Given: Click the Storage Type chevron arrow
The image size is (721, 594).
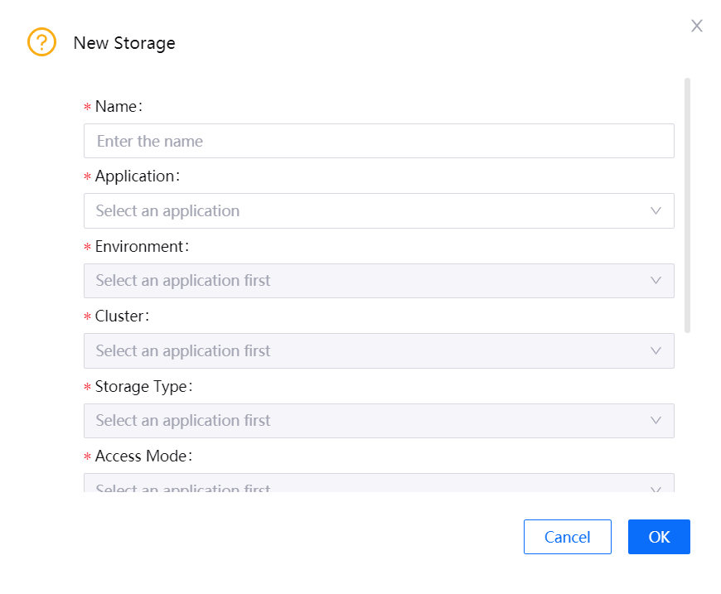Looking at the screenshot, I should coord(656,420).
